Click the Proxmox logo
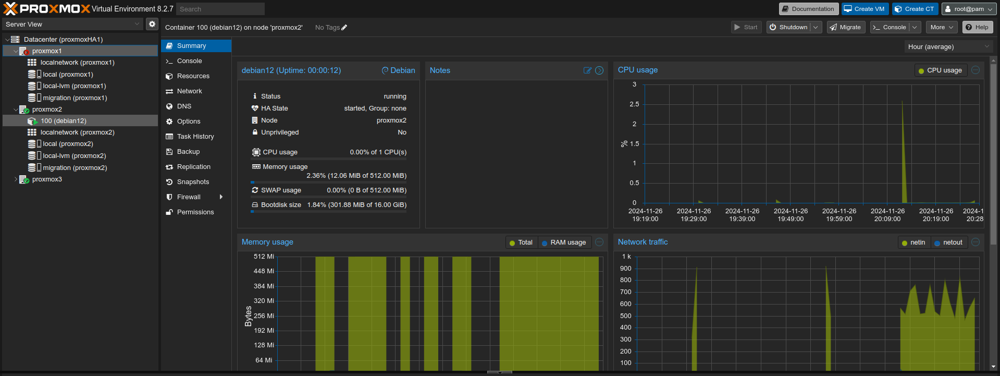This screenshot has width=1000, height=376. (x=47, y=9)
